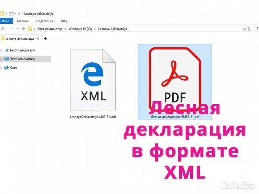Open Customize Quick Access Toolbar dropdown
This screenshot has width=259, height=194.
pos(19,14)
